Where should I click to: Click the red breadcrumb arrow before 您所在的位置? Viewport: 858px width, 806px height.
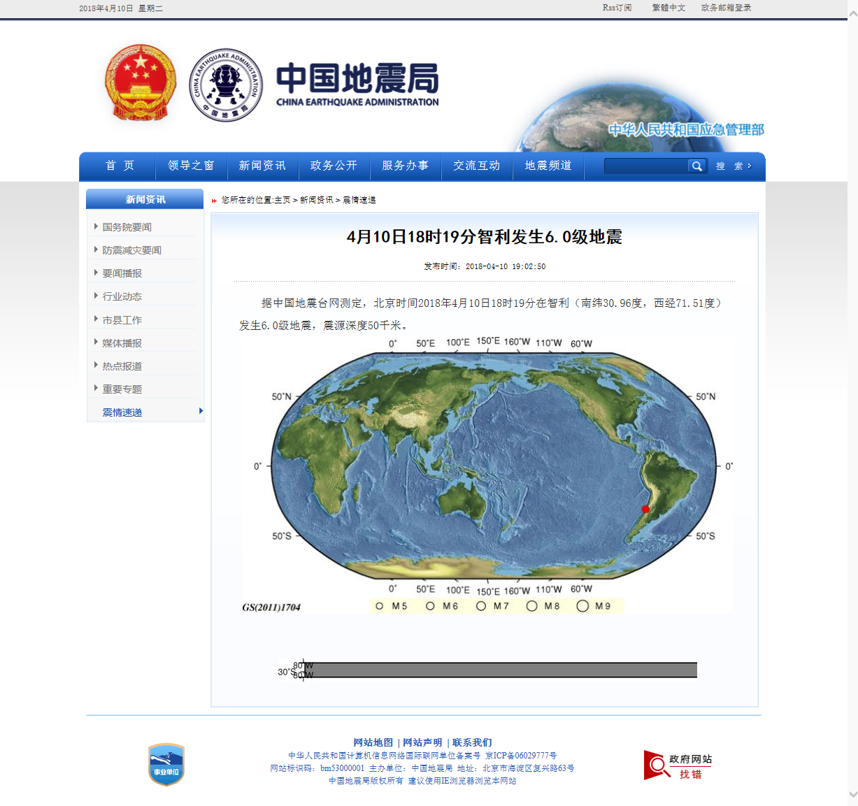point(213,200)
